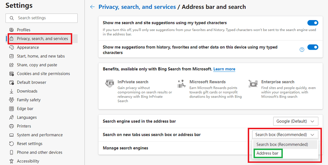Choose Address bar from the dropdown list
This screenshot has width=328, height=165.
pyautogui.click(x=267, y=153)
